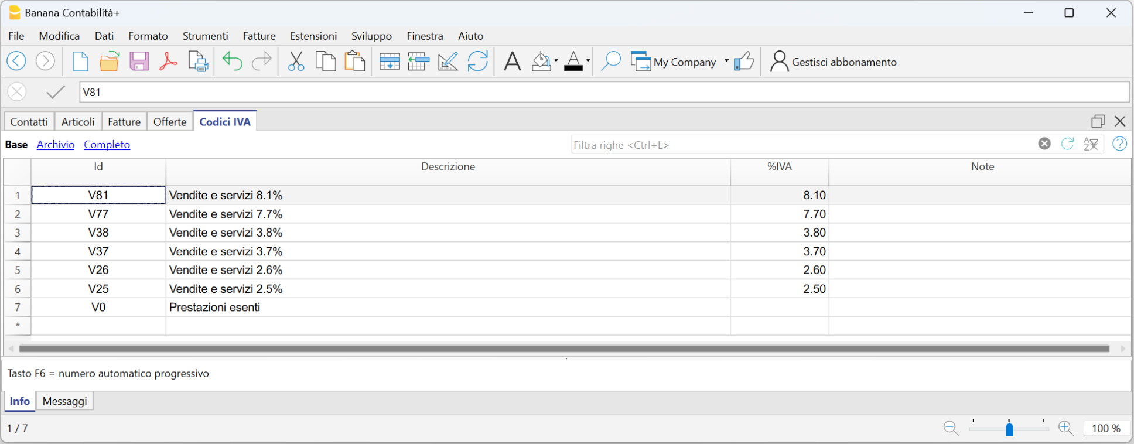The image size is (1134, 444).
Task: Click the Recalculate refresh icon in toolbar
Action: point(477,62)
